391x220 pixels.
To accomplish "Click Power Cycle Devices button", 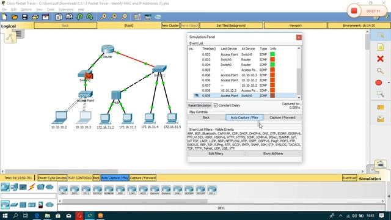I will (x=53, y=178).
